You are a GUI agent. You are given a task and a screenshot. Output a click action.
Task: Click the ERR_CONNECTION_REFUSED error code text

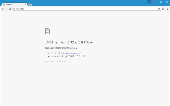55,61
